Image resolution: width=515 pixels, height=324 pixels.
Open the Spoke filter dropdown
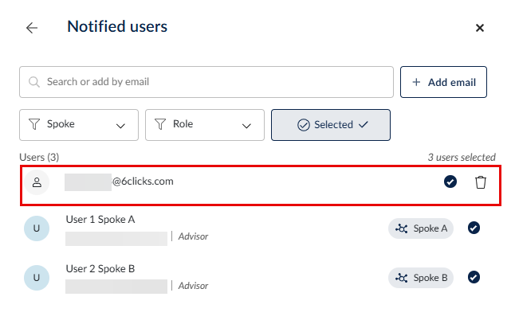pos(79,125)
